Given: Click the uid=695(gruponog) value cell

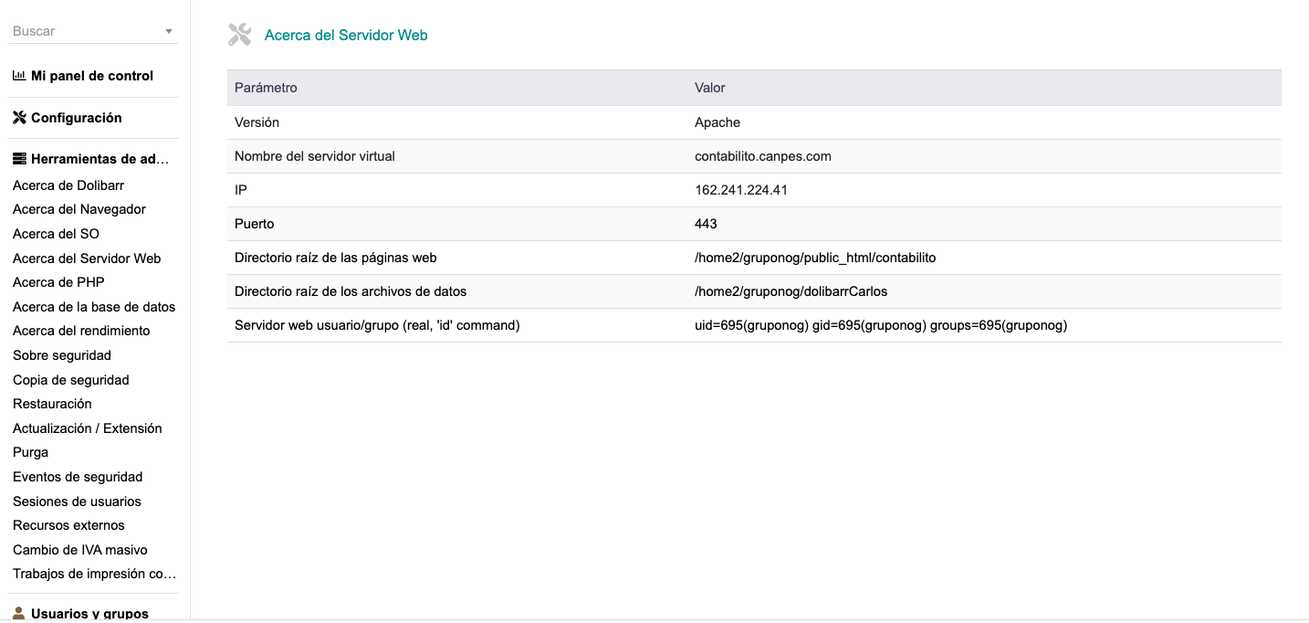Looking at the screenshot, I should [x=881, y=325].
